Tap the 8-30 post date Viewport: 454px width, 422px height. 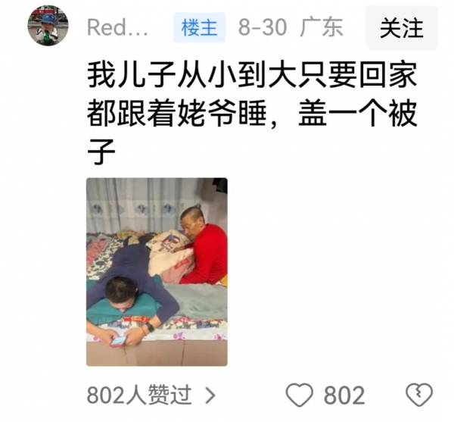tap(263, 27)
